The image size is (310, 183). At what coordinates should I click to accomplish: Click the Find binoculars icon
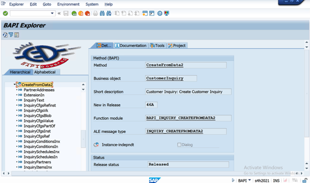102,14
